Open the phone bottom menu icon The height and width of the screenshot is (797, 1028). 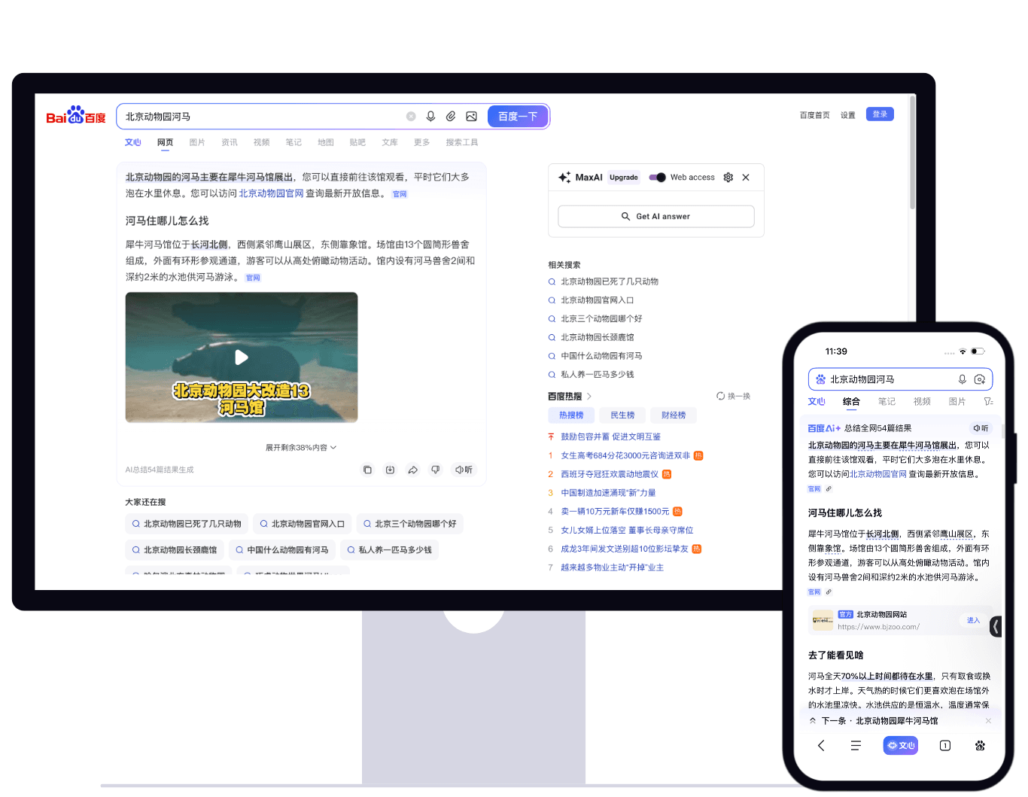856,745
